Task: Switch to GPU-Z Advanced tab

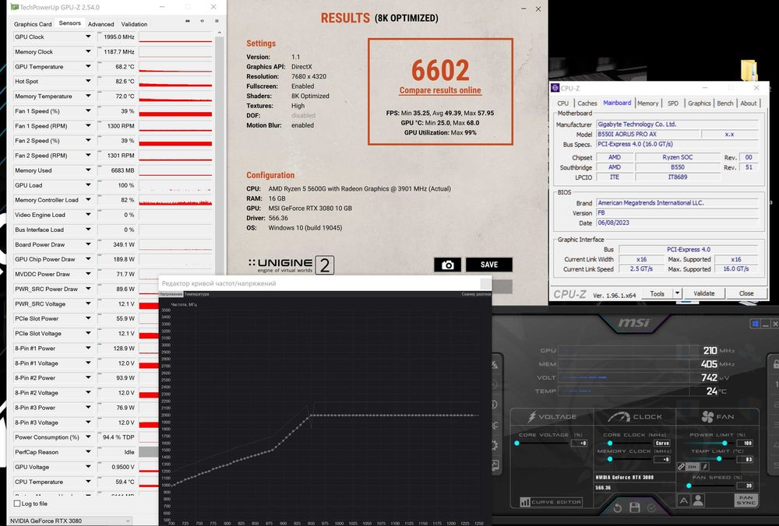Action: (x=100, y=24)
